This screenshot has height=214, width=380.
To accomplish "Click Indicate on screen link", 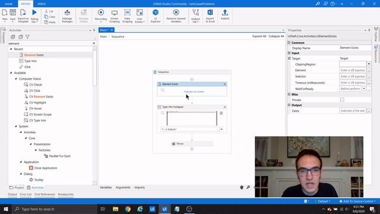I will [x=194, y=92].
